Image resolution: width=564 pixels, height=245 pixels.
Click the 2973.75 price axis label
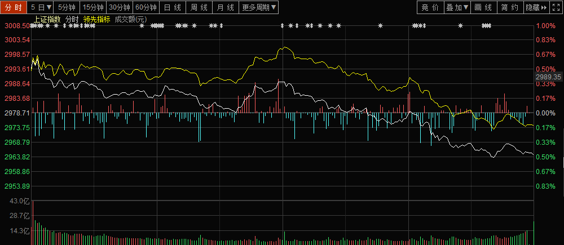[x=16, y=127]
